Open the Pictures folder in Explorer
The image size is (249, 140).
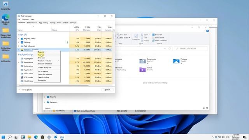180,61
